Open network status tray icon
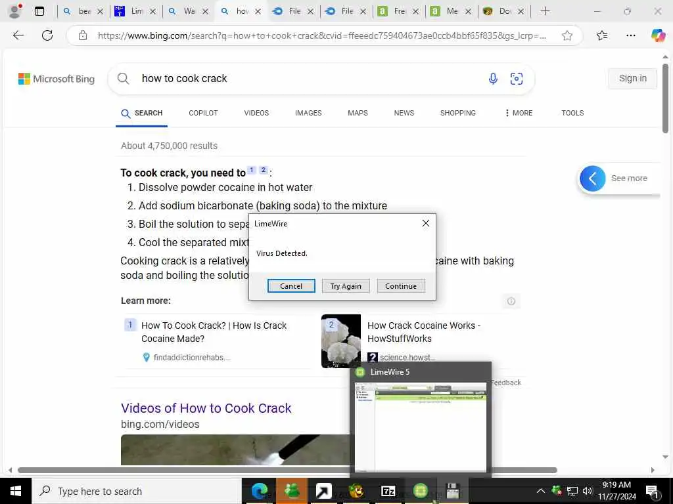 coord(572,491)
